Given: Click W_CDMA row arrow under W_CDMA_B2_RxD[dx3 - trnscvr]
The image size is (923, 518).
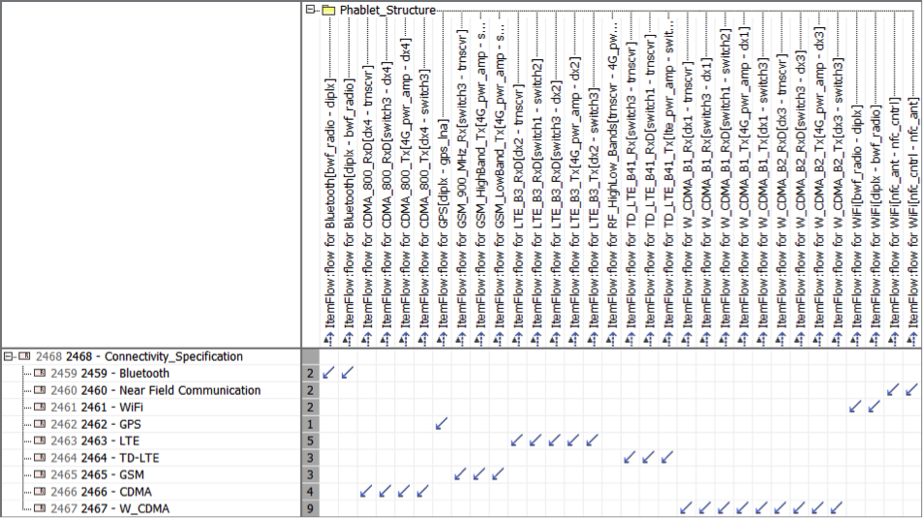Looking at the screenshot, I should tap(781, 507).
